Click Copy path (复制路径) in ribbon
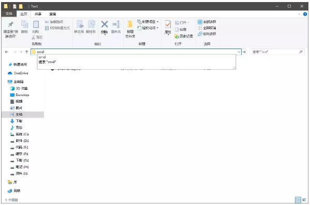This screenshot has width=310, height=205. [x=54, y=22]
